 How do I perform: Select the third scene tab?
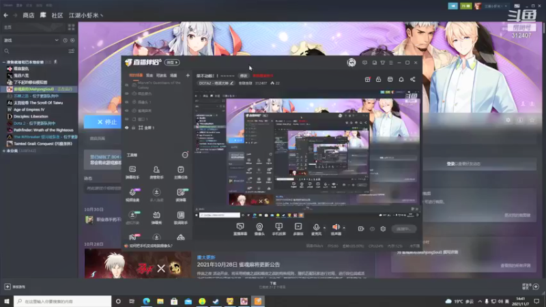(161, 75)
